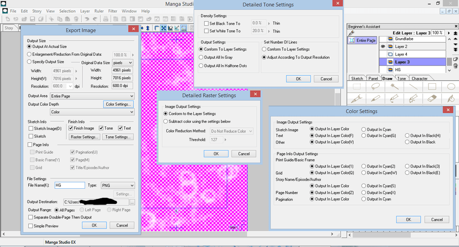Move layer to top with double-up arrow
This screenshot has width=459, height=247.
[456, 33]
